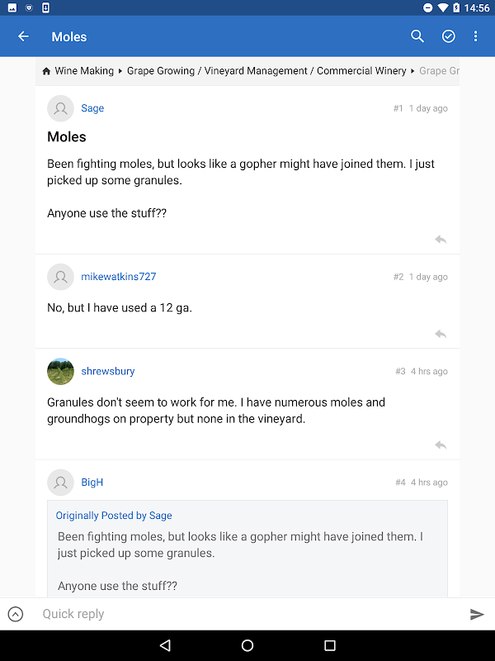The image size is (495, 661).
Task: Open Grape Growing / Vineyard Management breadcrumb
Action: (x=266, y=71)
